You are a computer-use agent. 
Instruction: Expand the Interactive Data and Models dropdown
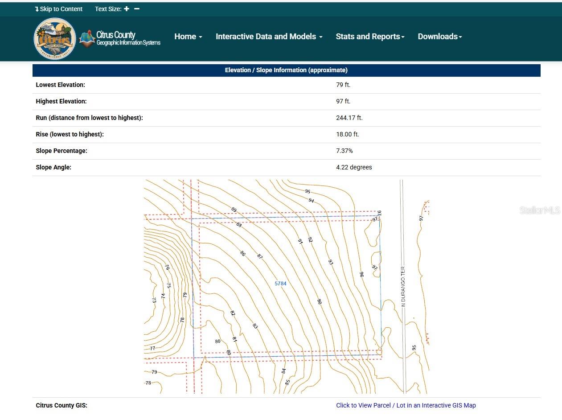[269, 37]
